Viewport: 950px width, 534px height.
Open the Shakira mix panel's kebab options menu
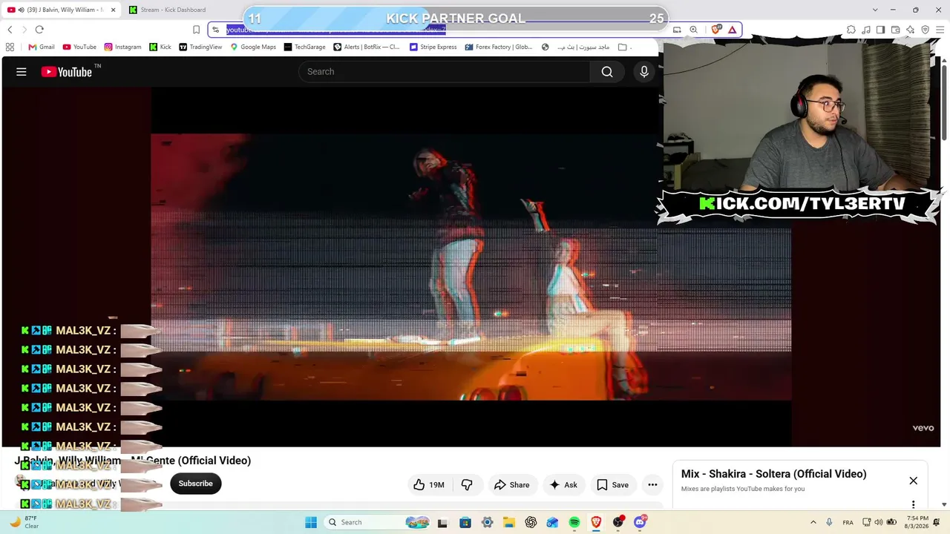(x=914, y=504)
